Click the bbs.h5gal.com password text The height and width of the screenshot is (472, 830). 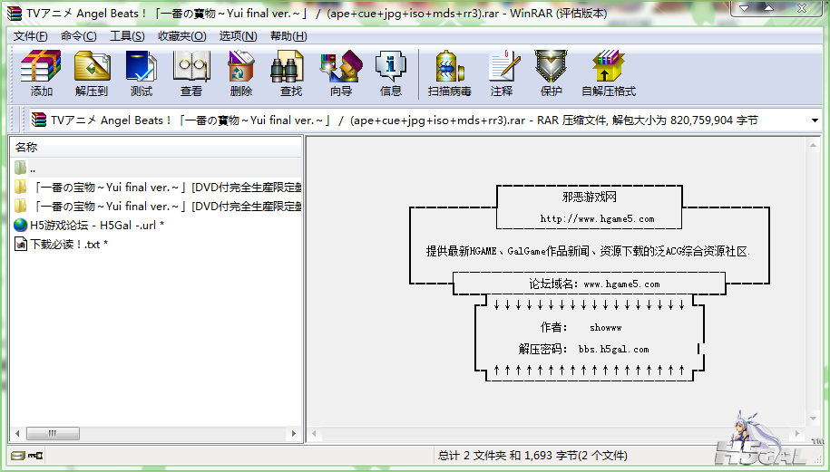613,349
